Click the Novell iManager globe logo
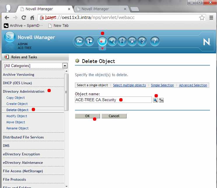 coord(10,37)
